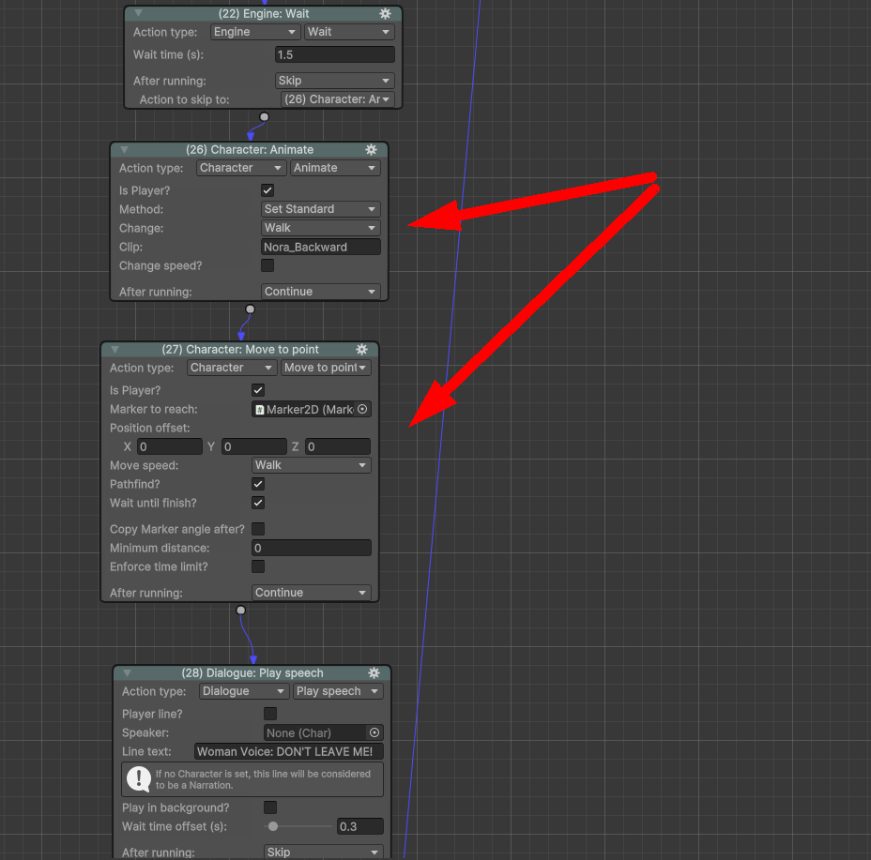This screenshot has width=871, height=860.
Task: Open Character category dropdown in node 27
Action: [232, 368]
